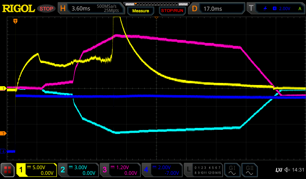
Task: Click the waveform memory position bar
Action: (x=156, y=4)
